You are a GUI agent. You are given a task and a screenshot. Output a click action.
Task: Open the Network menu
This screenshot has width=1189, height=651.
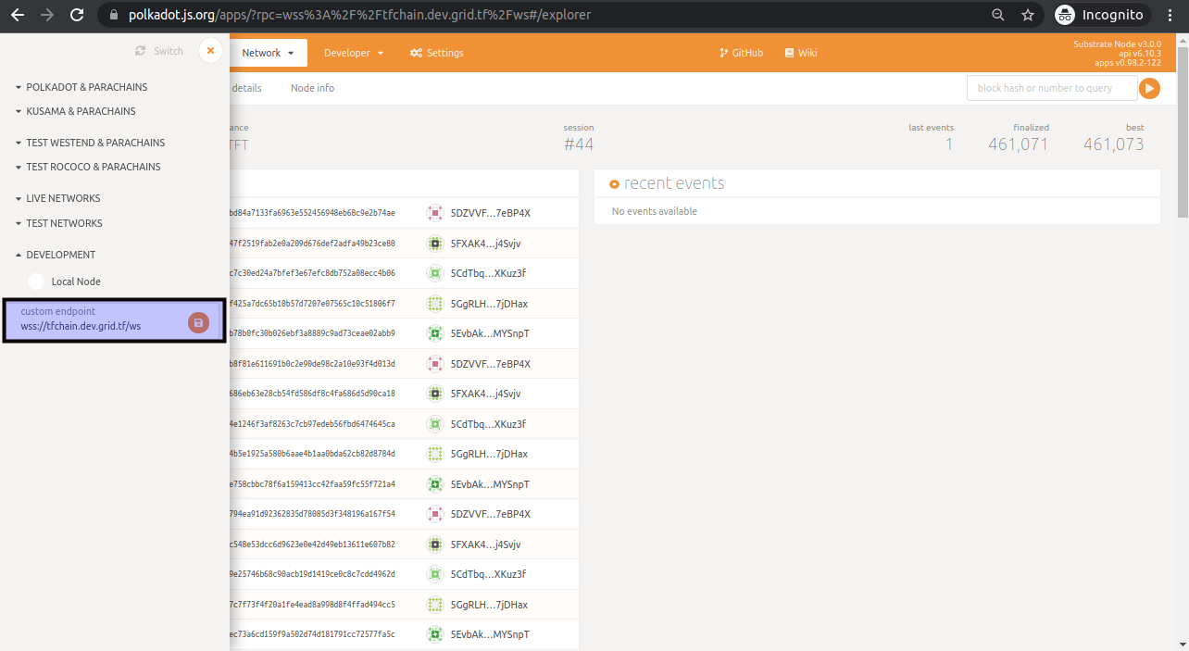tap(268, 53)
